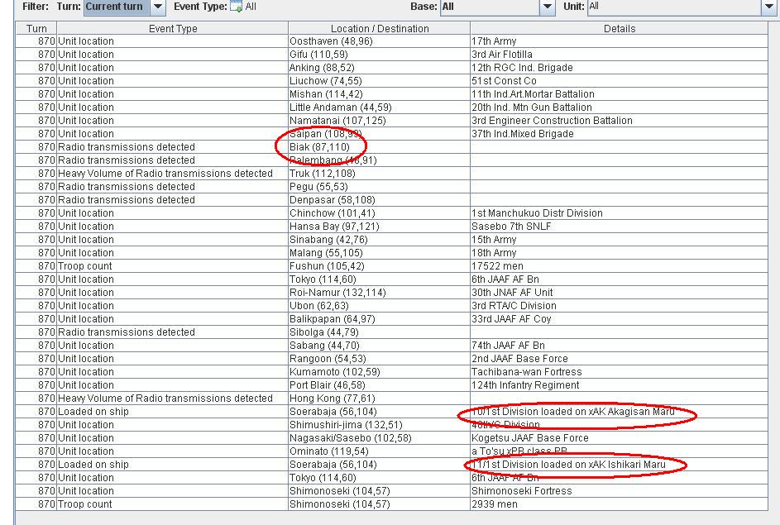Click the 74th JAAF AF Bn entry
This screenshot has height=525, width=780.
pyautogui.click(x=619, y=345)
